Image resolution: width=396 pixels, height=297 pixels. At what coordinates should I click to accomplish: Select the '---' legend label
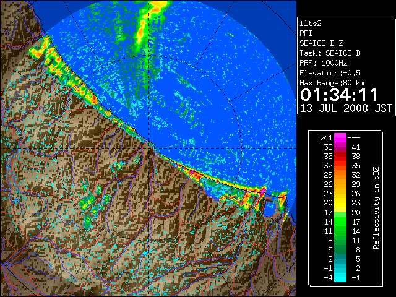pyautogui.click(x=354, y=137)
